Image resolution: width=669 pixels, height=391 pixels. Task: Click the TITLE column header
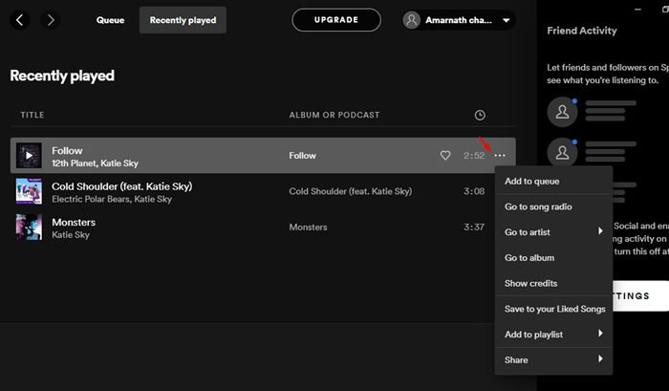click(x=32, y=115)
